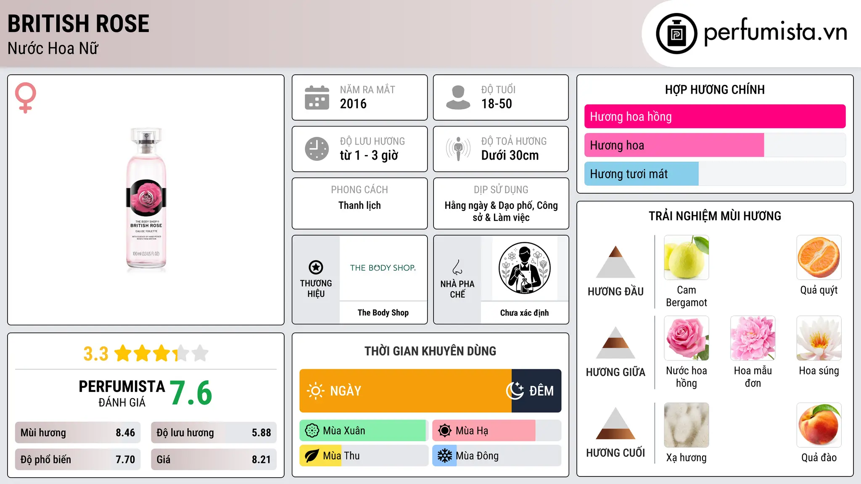The width and height of the screenshot is (861, 484).
Task: Click the Chưa xác định perfumer caption
Action: pos(524,313)
